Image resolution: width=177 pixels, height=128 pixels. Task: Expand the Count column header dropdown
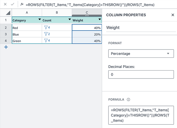click(69, 20)
